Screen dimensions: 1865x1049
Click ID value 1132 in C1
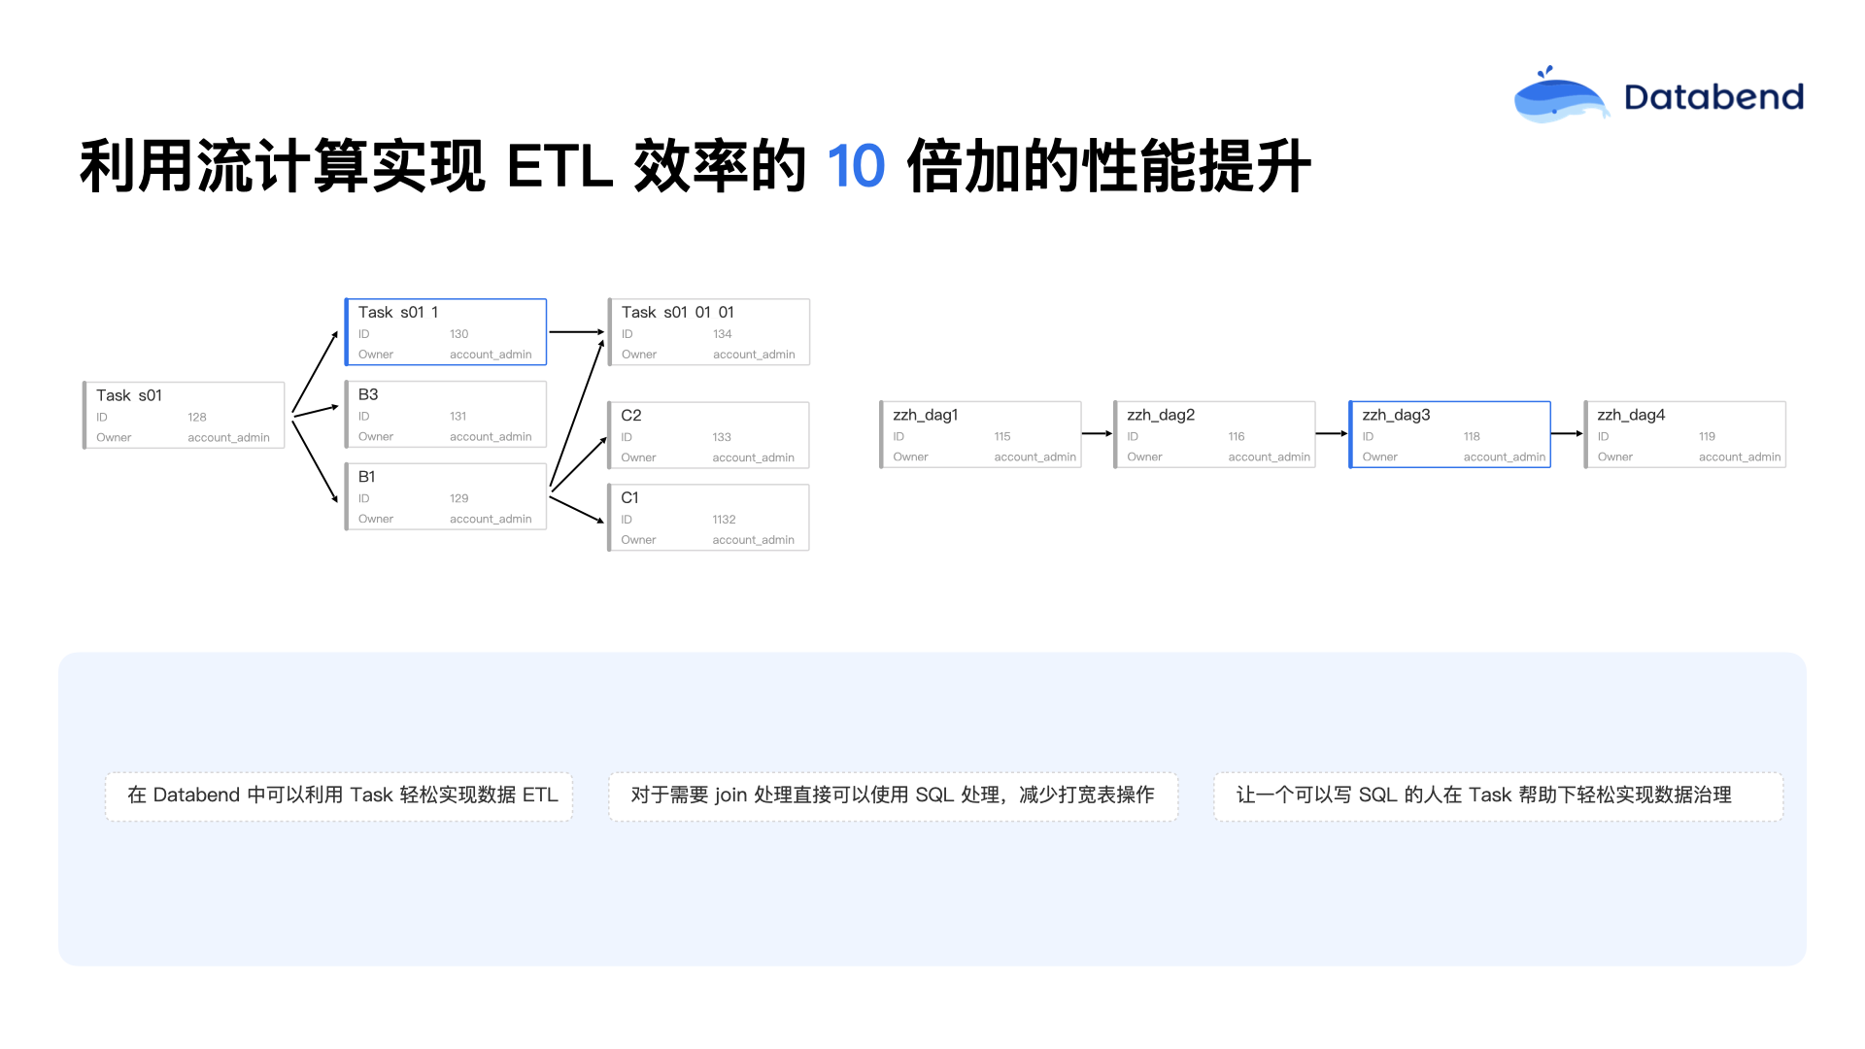[725, 520]
